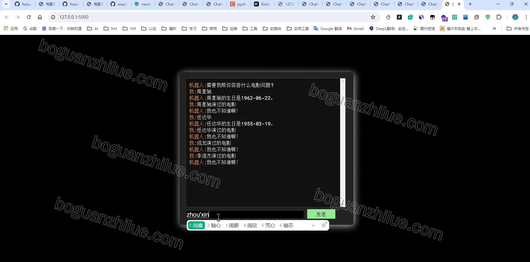The width and height of the screenshot is (530, 262).
Task: Expand more IME candidate words
Action: click(x=313, y=225)
